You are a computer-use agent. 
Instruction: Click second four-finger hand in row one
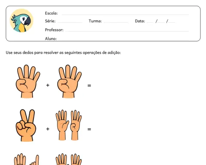(x=69, y=81)
